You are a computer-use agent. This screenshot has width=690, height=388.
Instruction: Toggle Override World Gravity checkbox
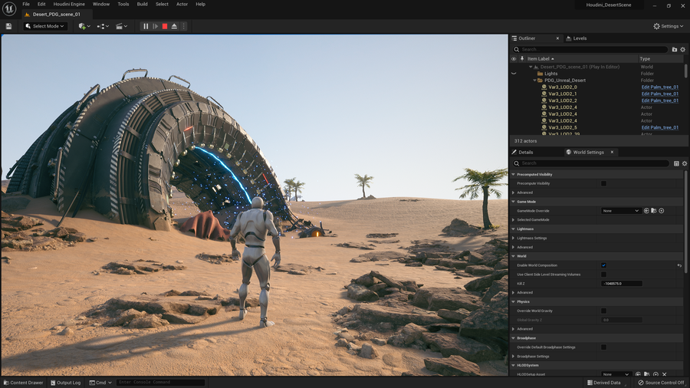603,311
